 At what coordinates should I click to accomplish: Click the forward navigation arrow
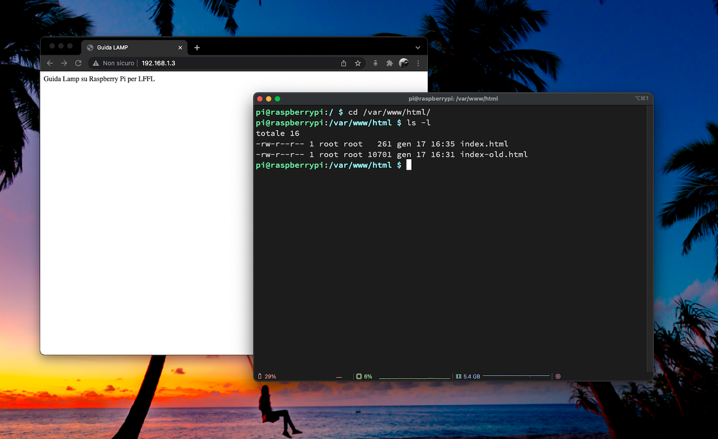(64, 63)
